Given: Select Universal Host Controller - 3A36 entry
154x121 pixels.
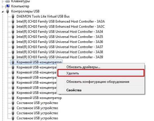Looking at the screenshot, I should [60, 42].
